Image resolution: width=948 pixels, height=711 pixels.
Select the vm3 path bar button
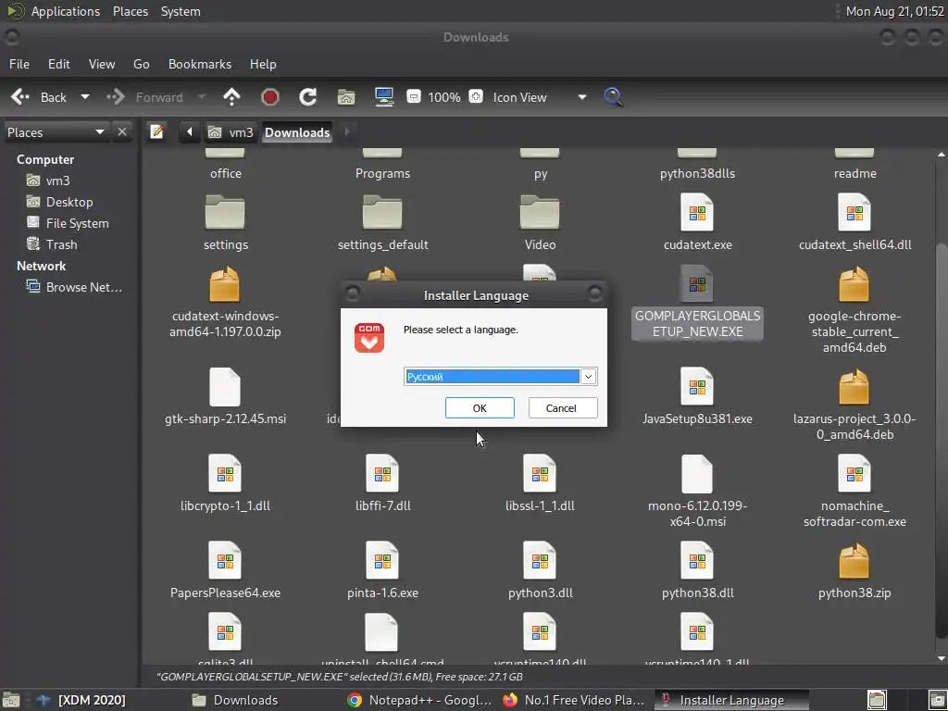tap(231, 132)
